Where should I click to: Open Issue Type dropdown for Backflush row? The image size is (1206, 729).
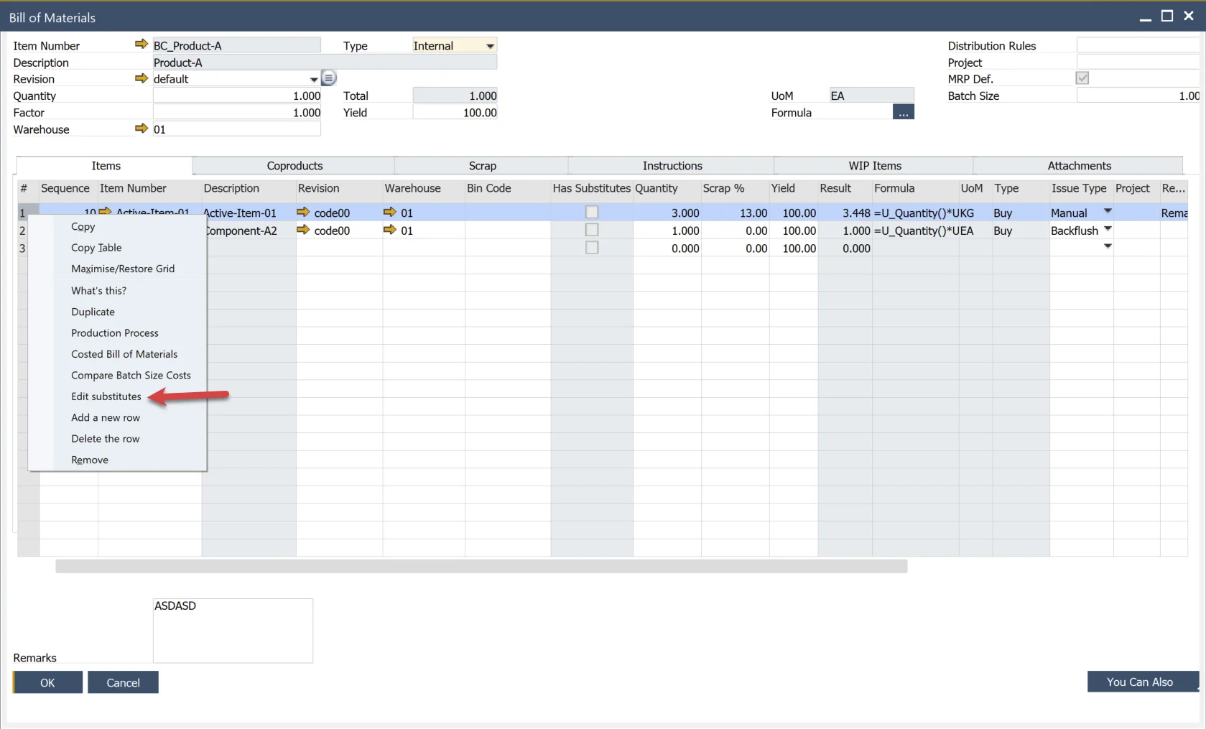coord(1108,230)
